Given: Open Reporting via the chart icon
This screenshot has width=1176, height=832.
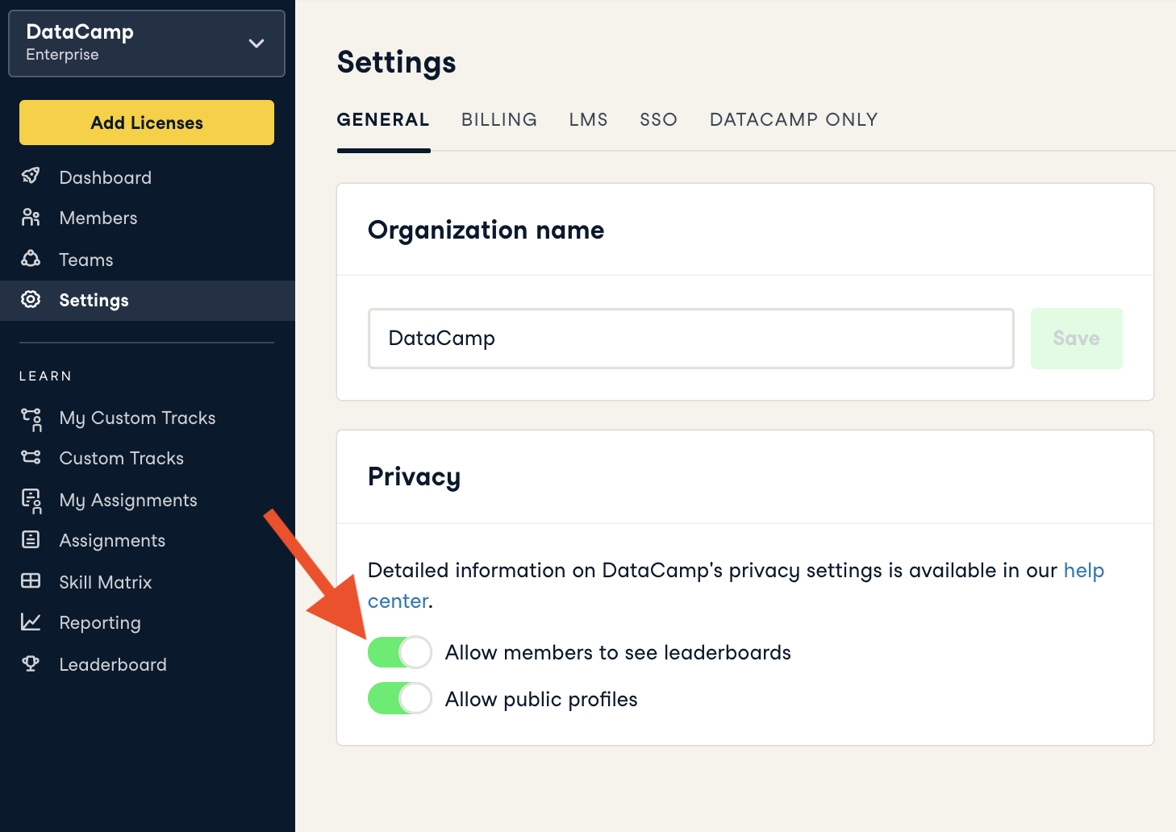Looking at the screenshot, I should (31, 622).
